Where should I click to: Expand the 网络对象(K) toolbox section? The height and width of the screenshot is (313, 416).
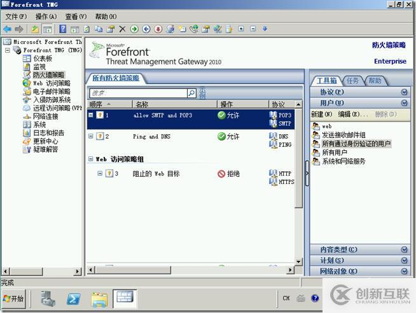click(404, 271)
